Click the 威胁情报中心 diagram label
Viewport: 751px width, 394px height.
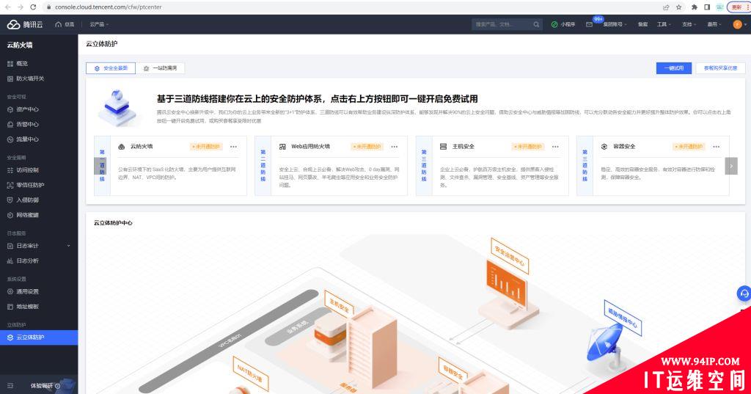(623, 317)
